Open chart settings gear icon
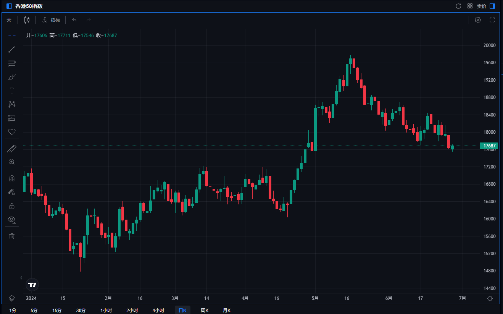 coord(477,20)
